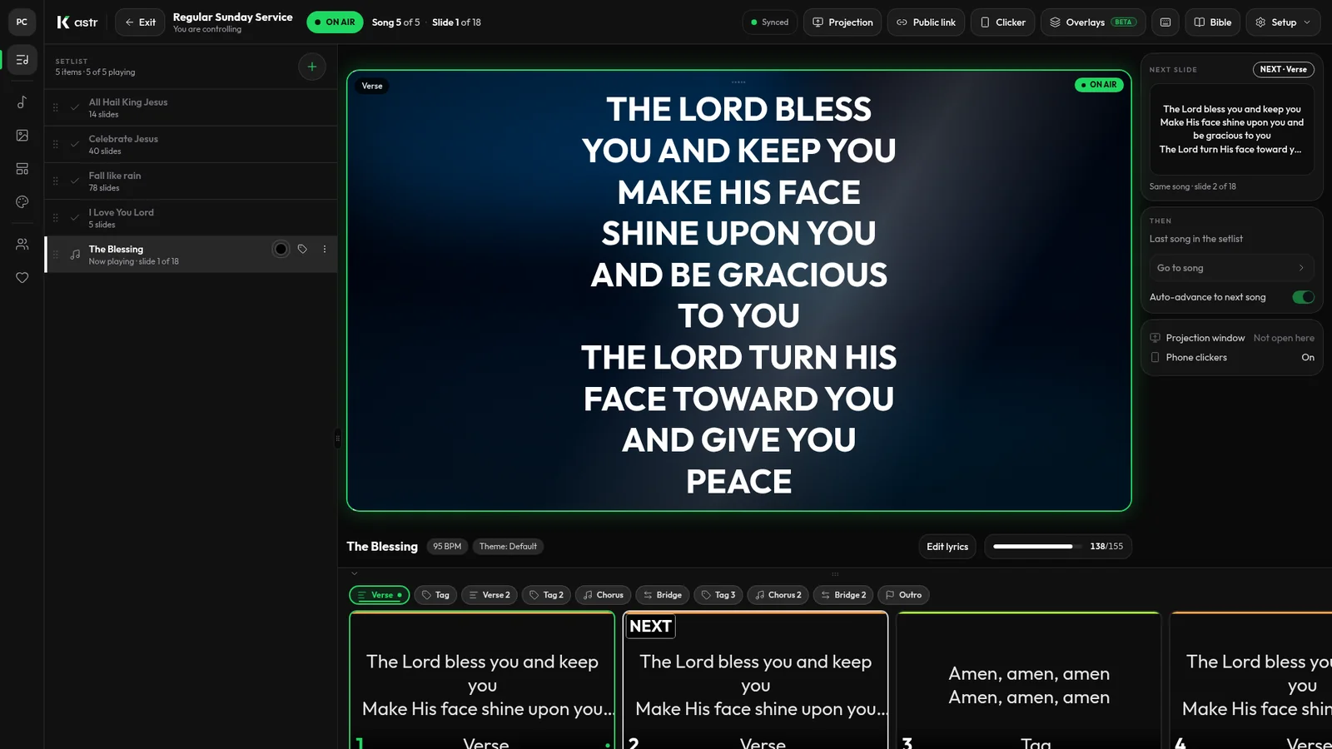Jump to the Verse section tab

379,595
